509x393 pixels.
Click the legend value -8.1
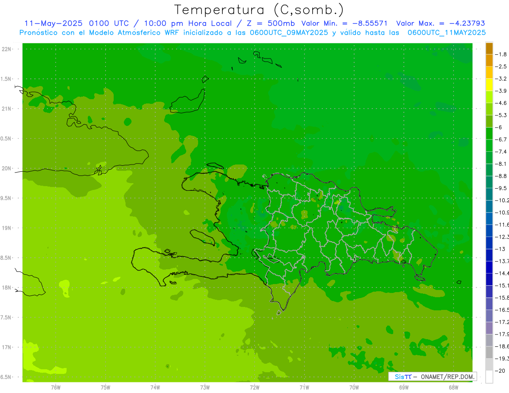click(501, 164)
